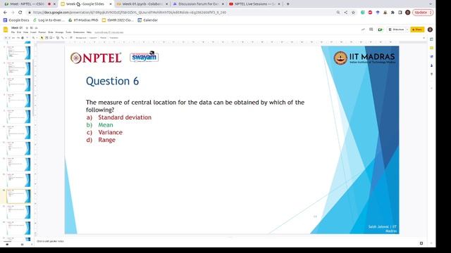Start the Slideshow
This screenshot has width=451, height=253.
coord(396,30)
